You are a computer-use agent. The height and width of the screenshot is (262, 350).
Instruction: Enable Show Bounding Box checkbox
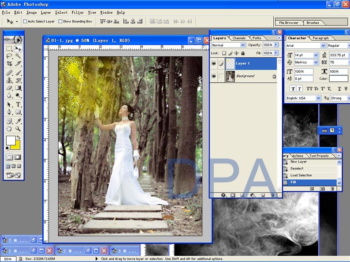(x=60, y=22)
